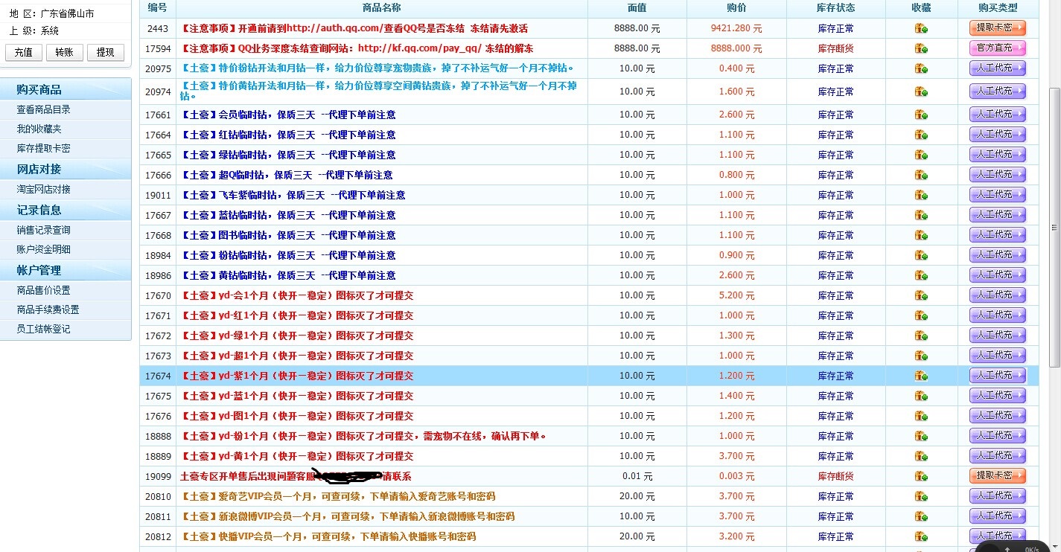This screenshot has height=552, width=1061.
Task: Open product name of item 17674 yd-紫1个月
Action: click(x=297, y=376)
